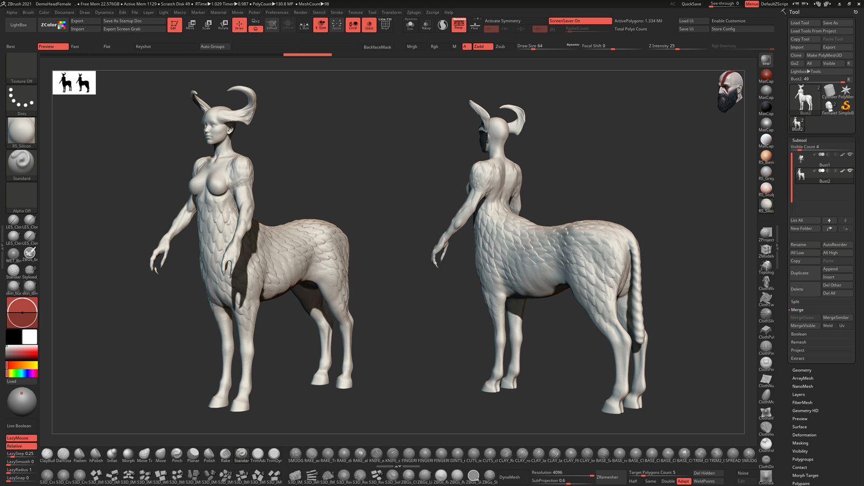Toggle the Floor grid icon
The height and width of the screenshot is (486, 864).
[x=475, y=25]
